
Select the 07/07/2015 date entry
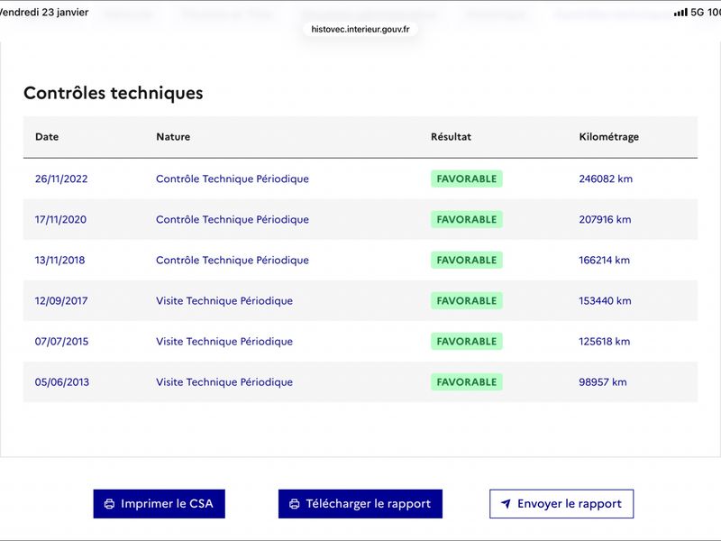click(x=61, y=342)
